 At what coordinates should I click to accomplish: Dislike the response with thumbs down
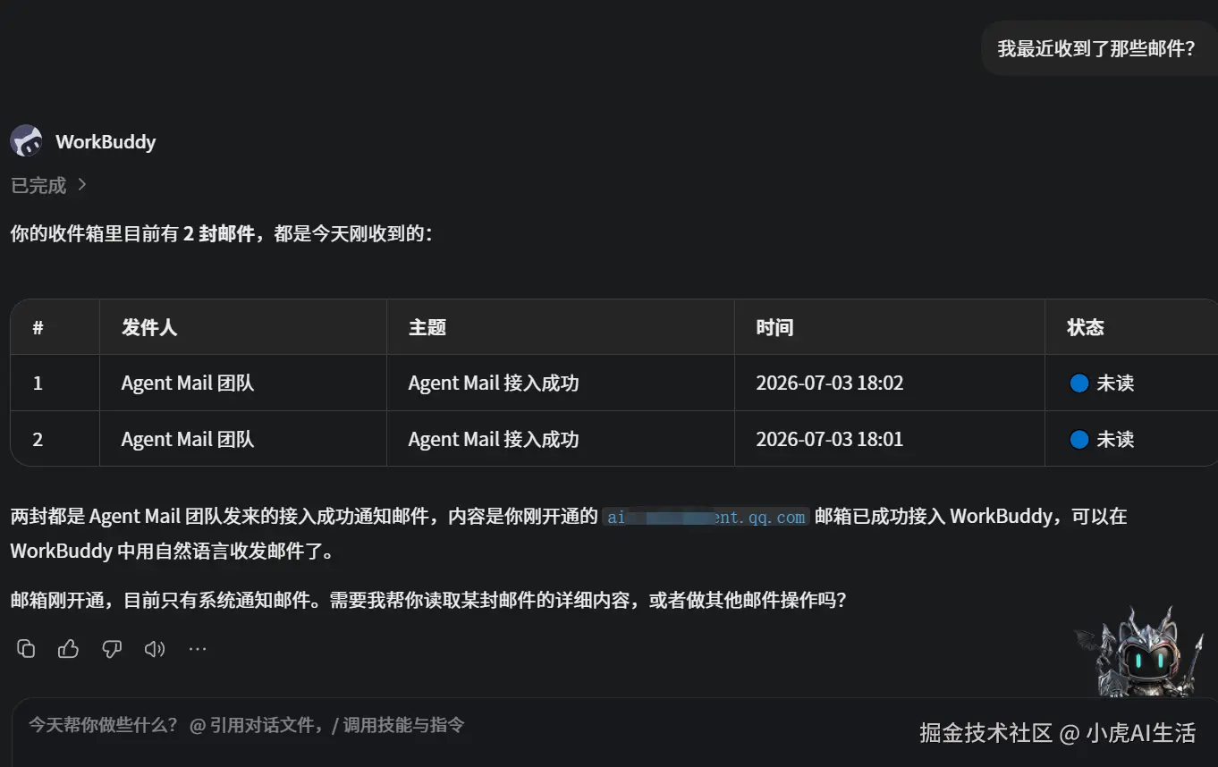point(112,649)
